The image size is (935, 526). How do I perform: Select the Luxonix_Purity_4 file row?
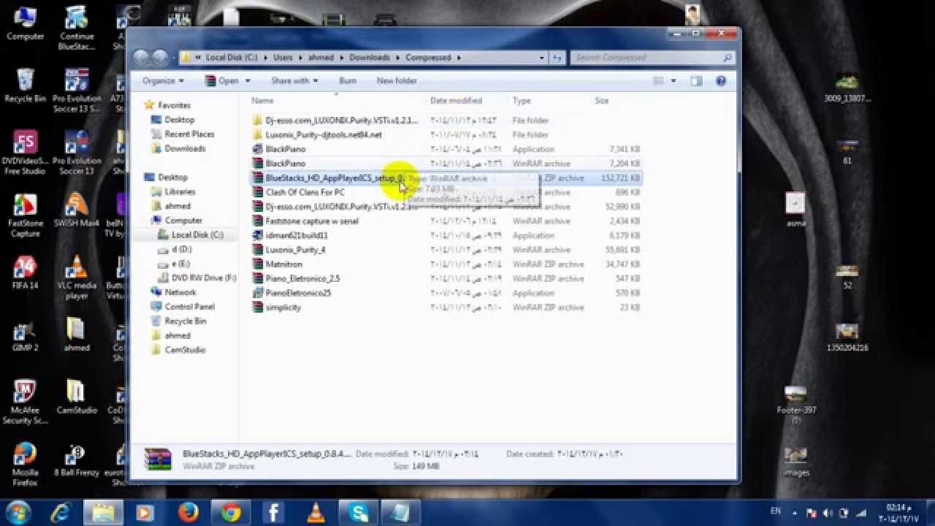click(x=446, y=250)
